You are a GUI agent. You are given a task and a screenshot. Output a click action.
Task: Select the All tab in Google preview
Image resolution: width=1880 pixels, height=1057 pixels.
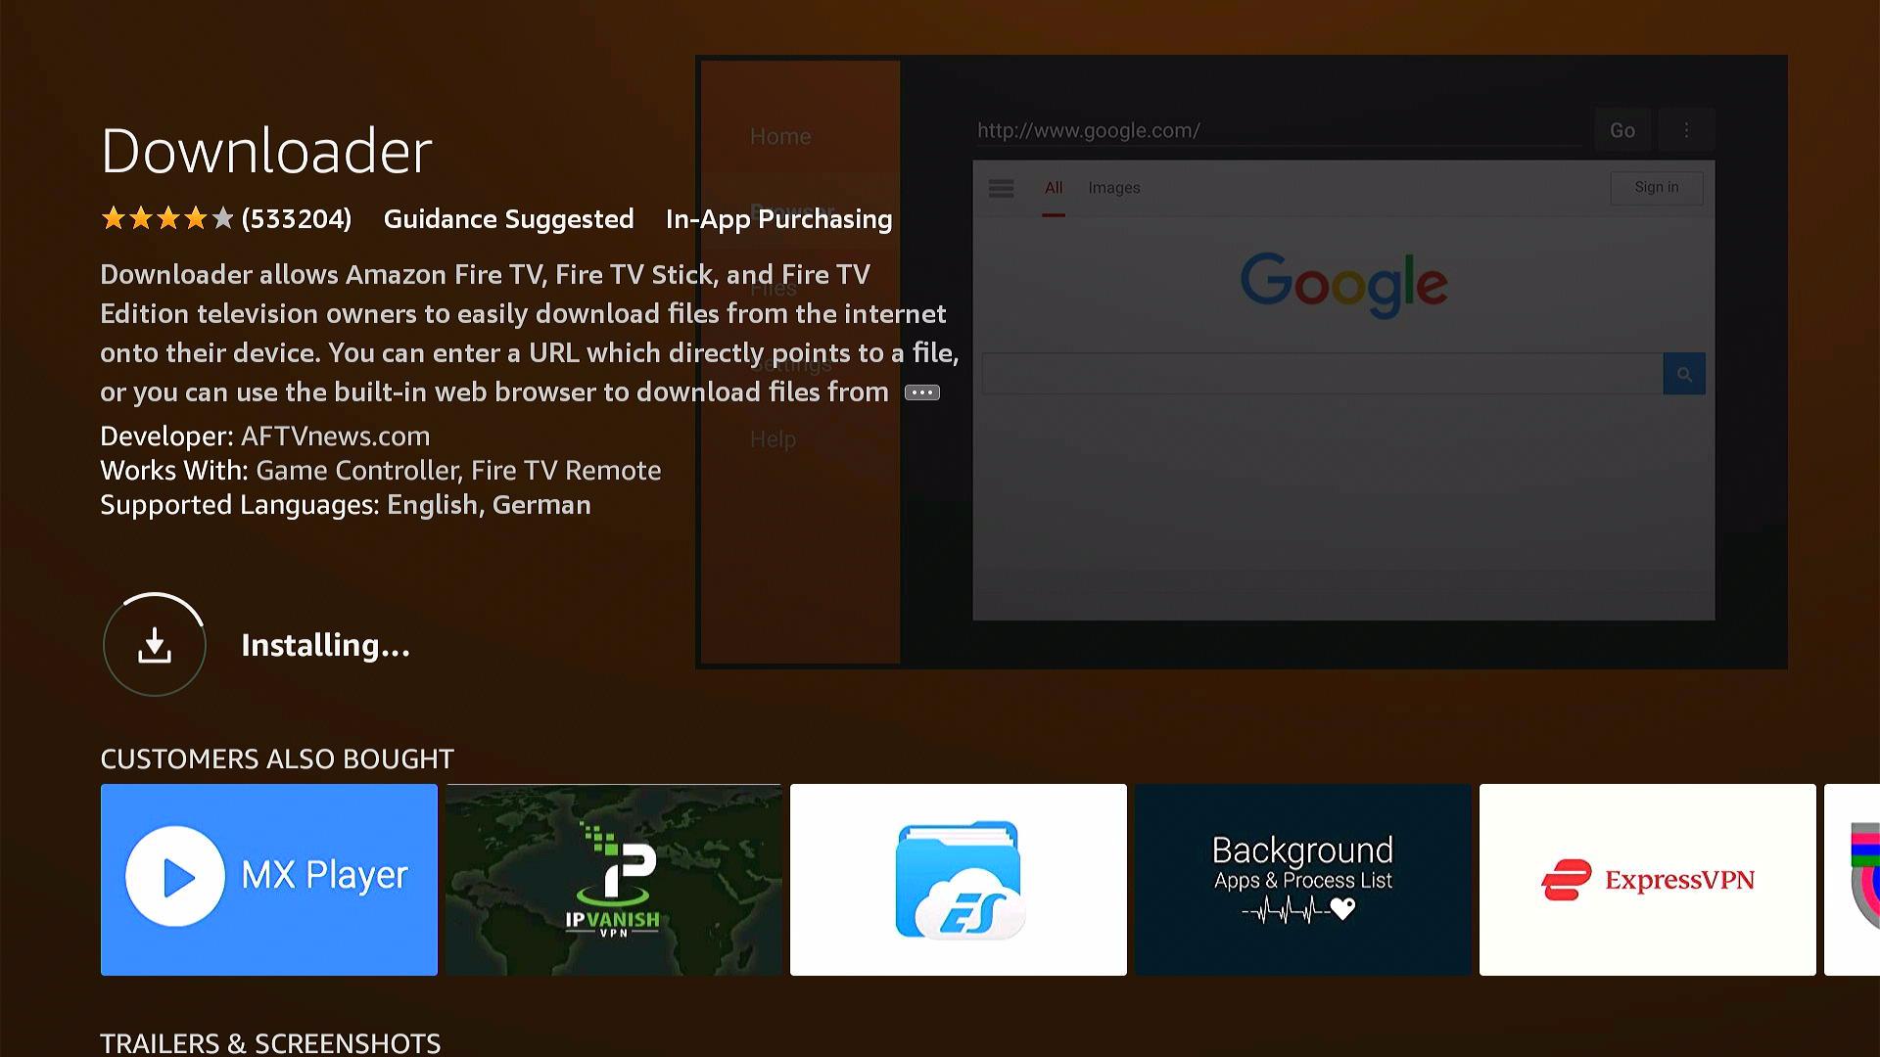tap(1054, 188)
